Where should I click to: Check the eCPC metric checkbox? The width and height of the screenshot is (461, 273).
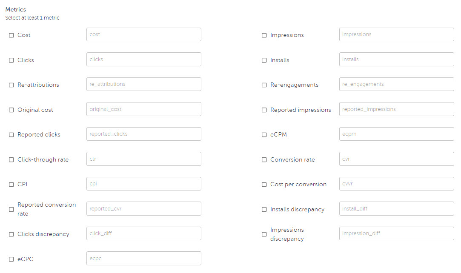pos(11,259)
